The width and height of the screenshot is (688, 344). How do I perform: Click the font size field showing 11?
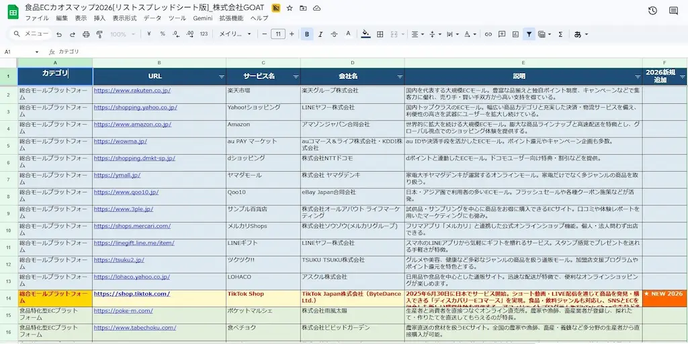(x=278, y=34)
